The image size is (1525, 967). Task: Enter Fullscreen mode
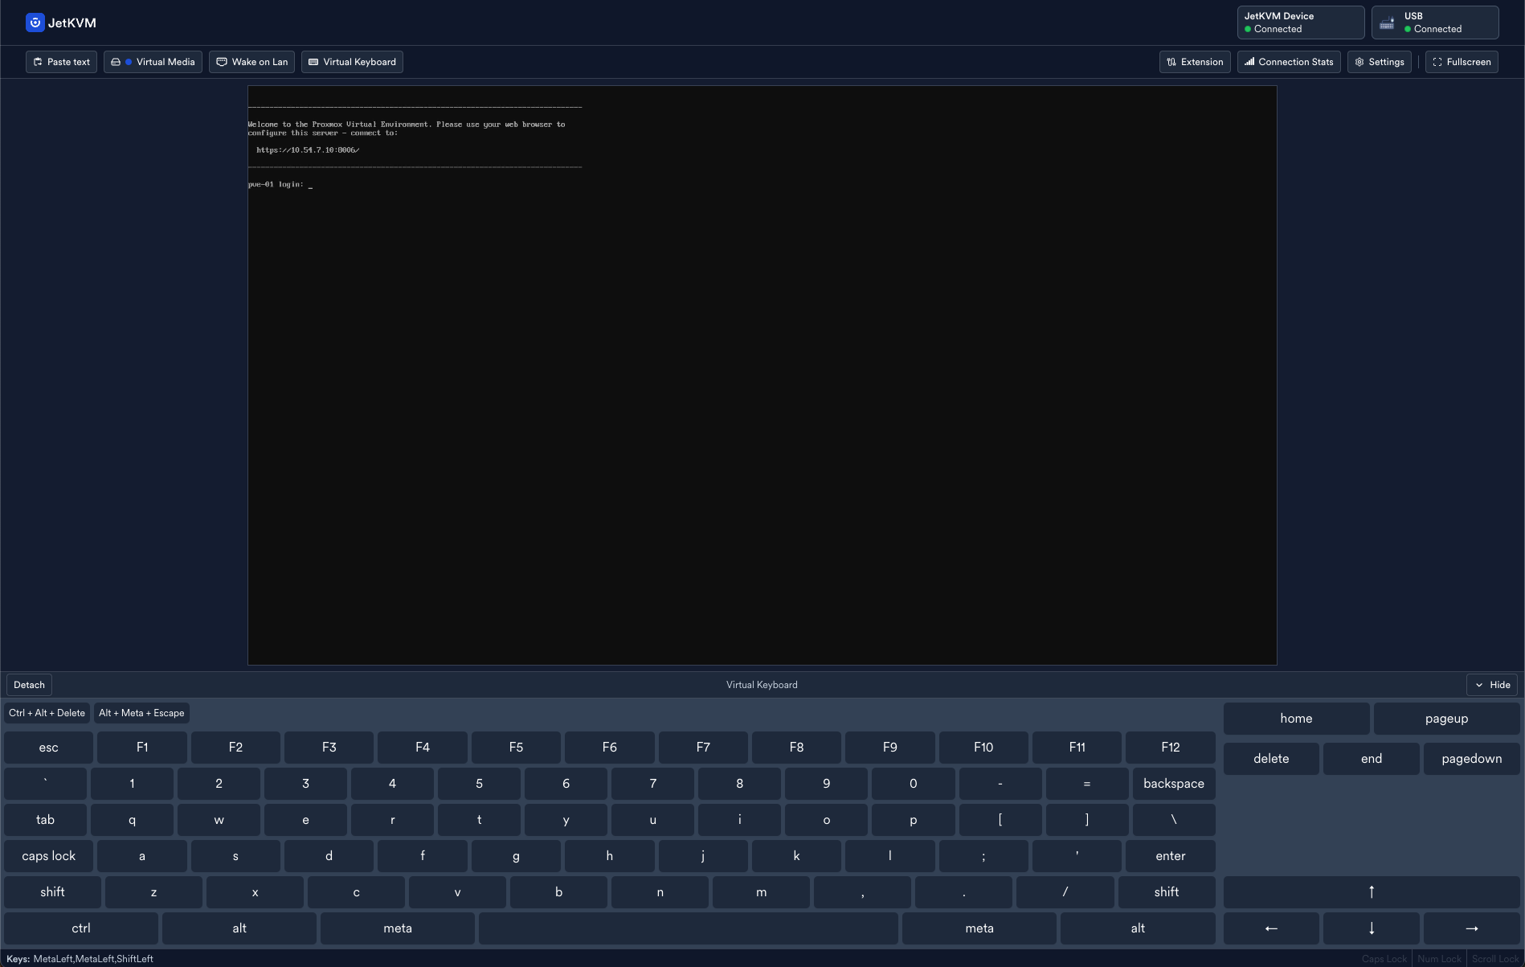click(x=1461, y=62)
